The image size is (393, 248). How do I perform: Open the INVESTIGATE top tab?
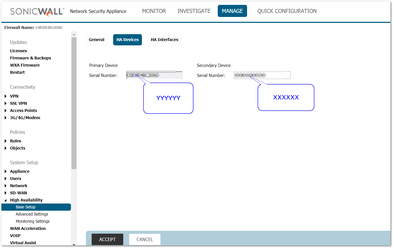pyautogui.click(x=194, y=11)
